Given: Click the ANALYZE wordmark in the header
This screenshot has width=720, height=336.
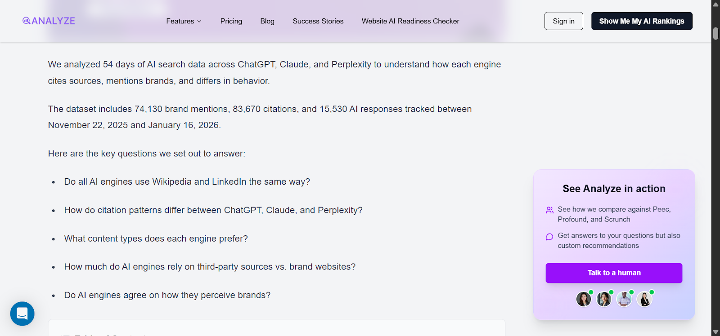Looking at the screenshot, I should (x=53, y=21).
